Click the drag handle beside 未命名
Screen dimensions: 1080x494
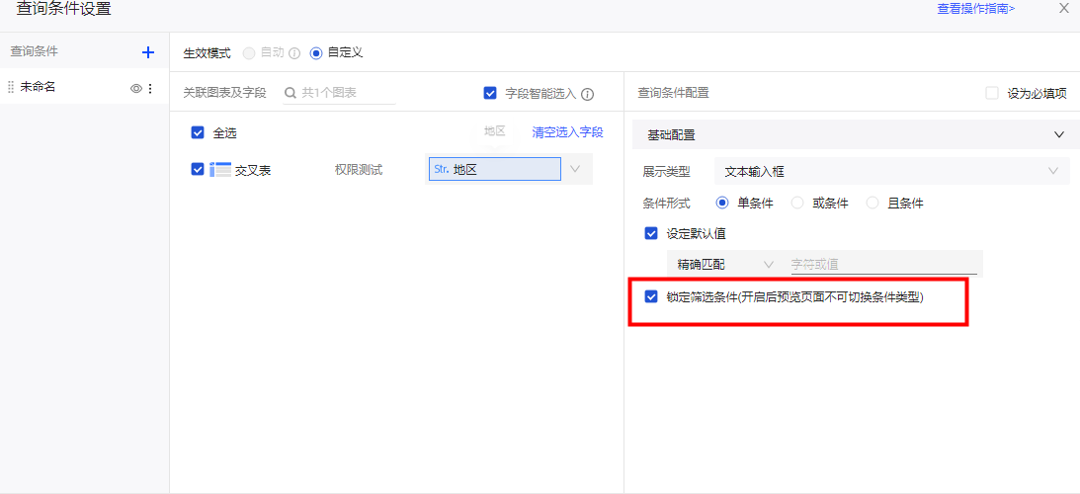click(11, 88)
